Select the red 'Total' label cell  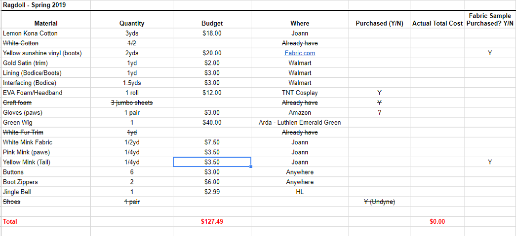click(46, 222)
